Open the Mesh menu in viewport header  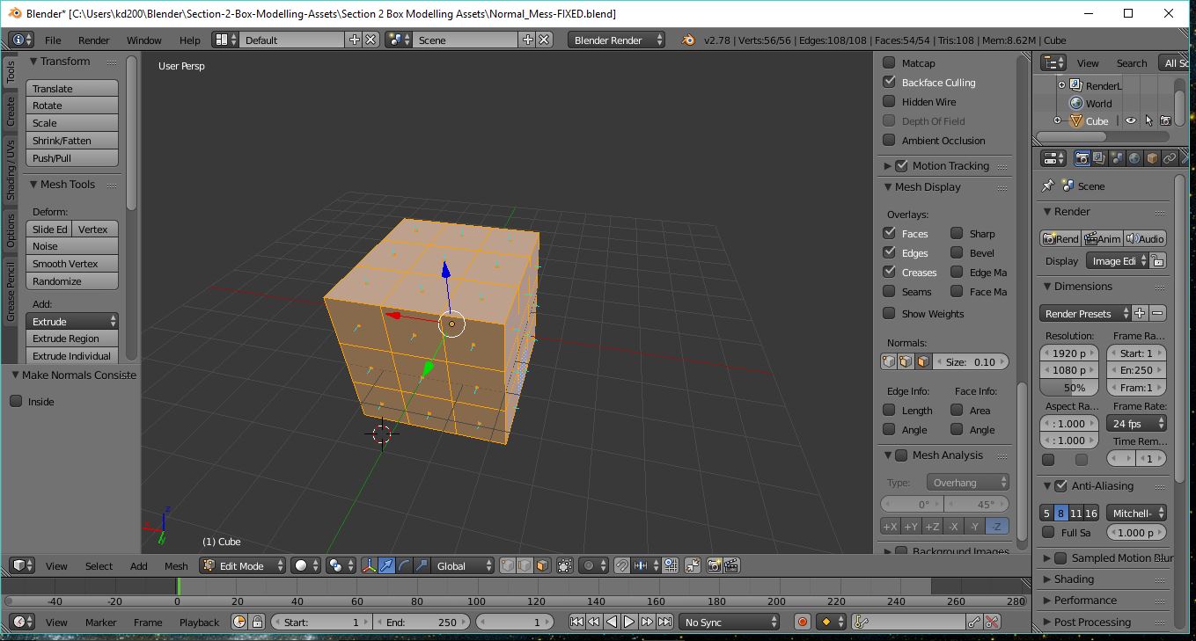176,565
